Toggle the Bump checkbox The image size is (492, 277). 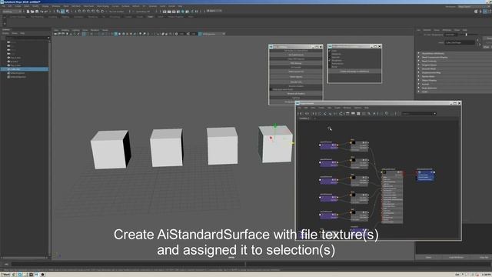coord(330,67)
